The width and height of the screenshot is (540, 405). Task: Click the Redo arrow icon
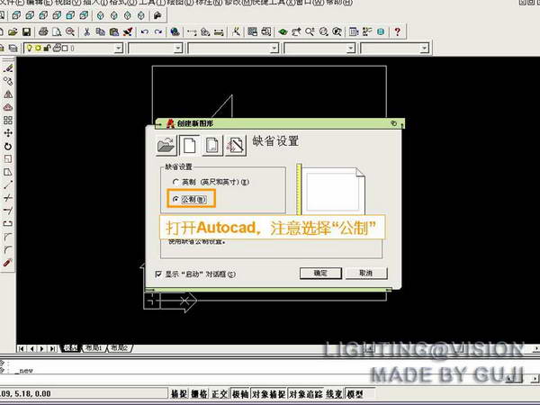point(158,32)
